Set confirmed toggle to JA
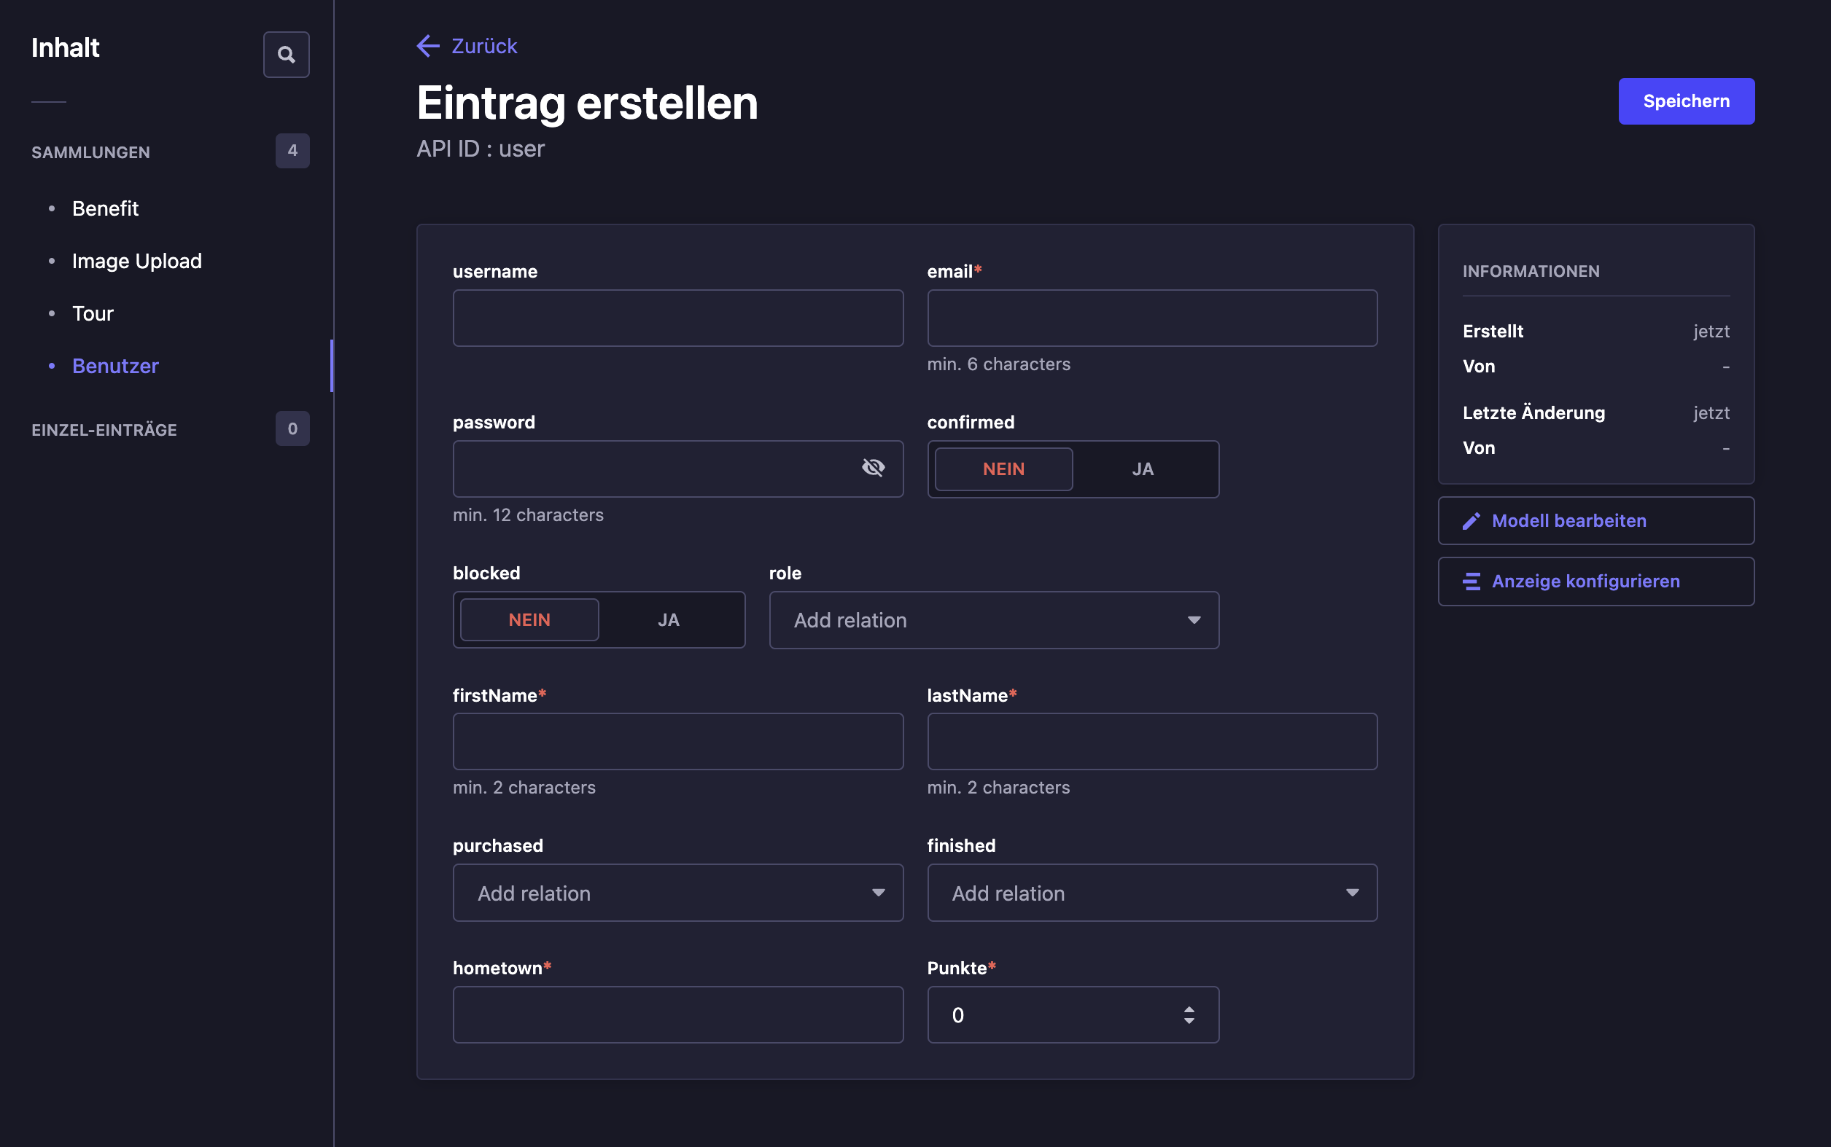Viewport: 1831px width, 1147px height. click(x=1142, y=469)
